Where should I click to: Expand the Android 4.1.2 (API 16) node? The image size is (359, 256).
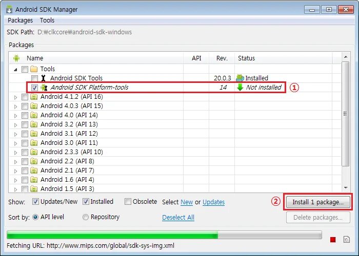[15, 97]
